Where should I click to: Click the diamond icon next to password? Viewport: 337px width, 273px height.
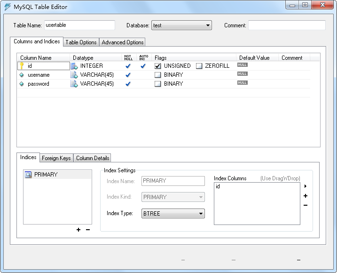click(x=22, y=84)
